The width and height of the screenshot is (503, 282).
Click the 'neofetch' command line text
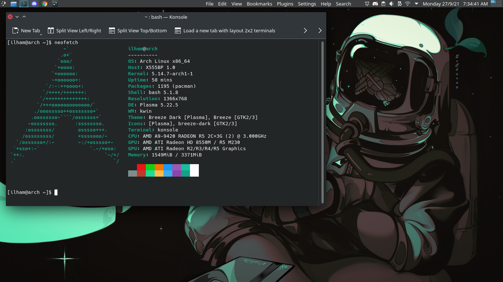tap(66, 43)
